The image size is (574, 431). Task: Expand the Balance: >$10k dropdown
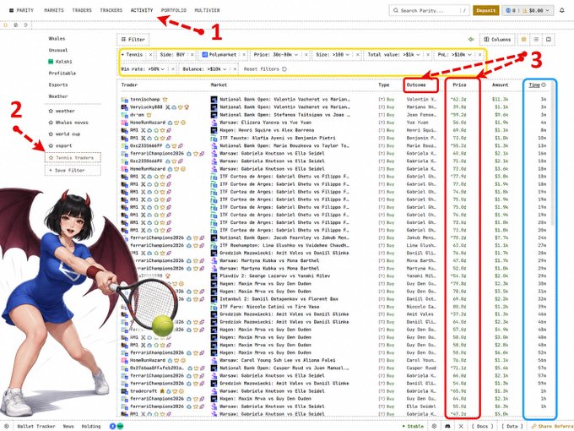tap(225, 69)
